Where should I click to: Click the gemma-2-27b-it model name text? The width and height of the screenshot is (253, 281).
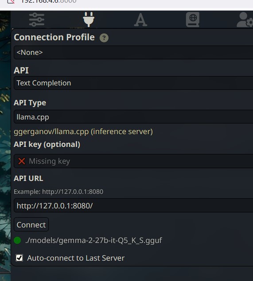(93, 240)
